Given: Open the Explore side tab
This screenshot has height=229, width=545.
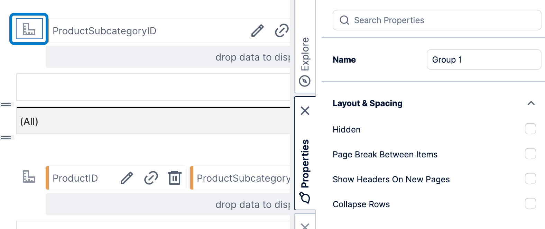Looking at the screenshot, I should [x=305, y=61].
